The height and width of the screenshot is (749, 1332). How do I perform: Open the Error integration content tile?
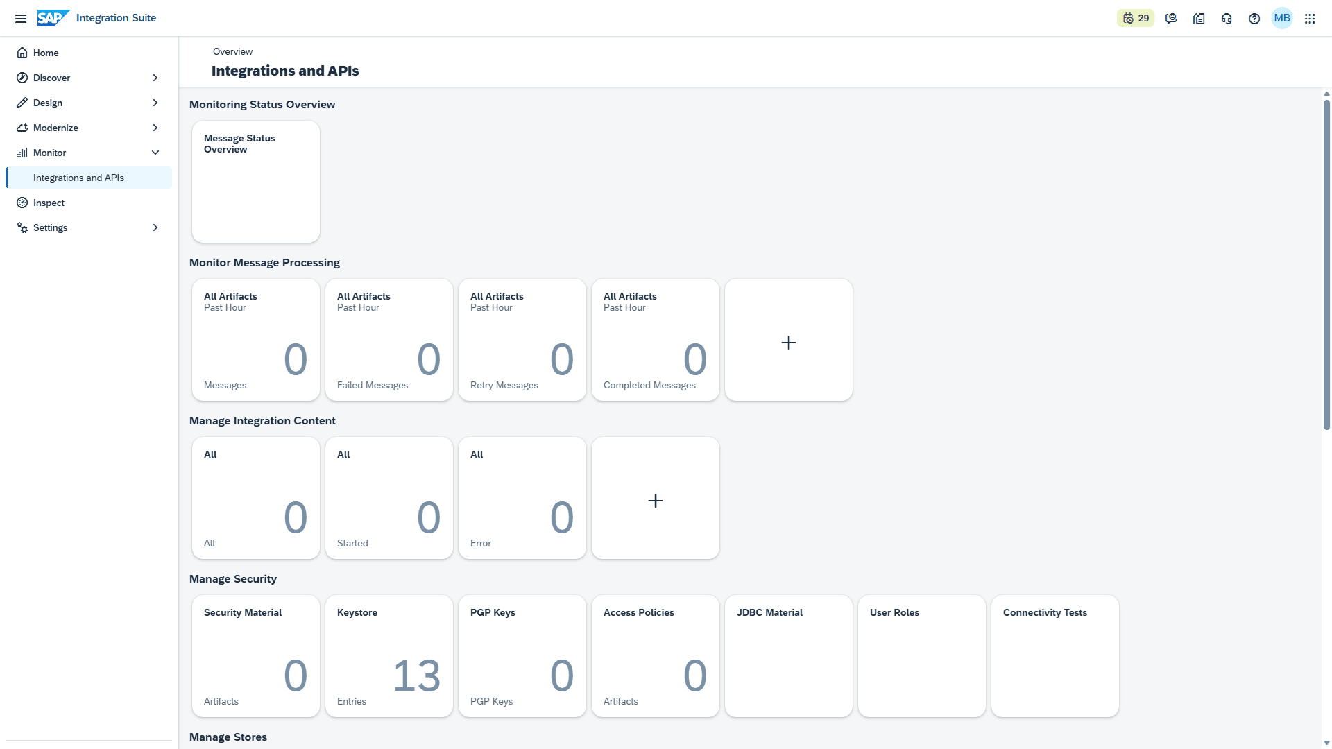pos(522,498)
